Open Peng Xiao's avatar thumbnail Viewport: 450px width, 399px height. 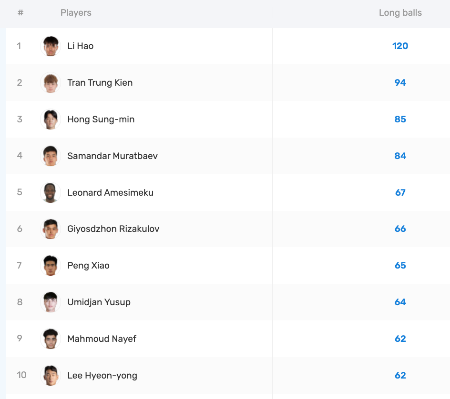point(50,266)
